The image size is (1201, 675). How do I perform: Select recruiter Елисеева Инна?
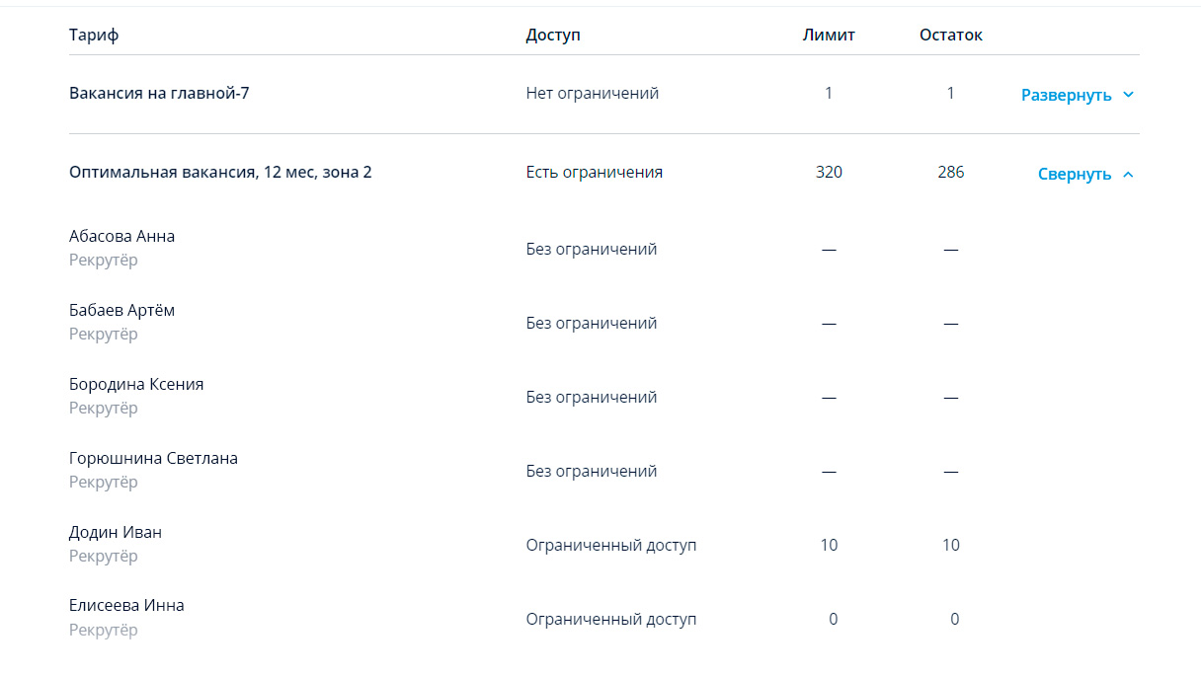tap(126, 605)
